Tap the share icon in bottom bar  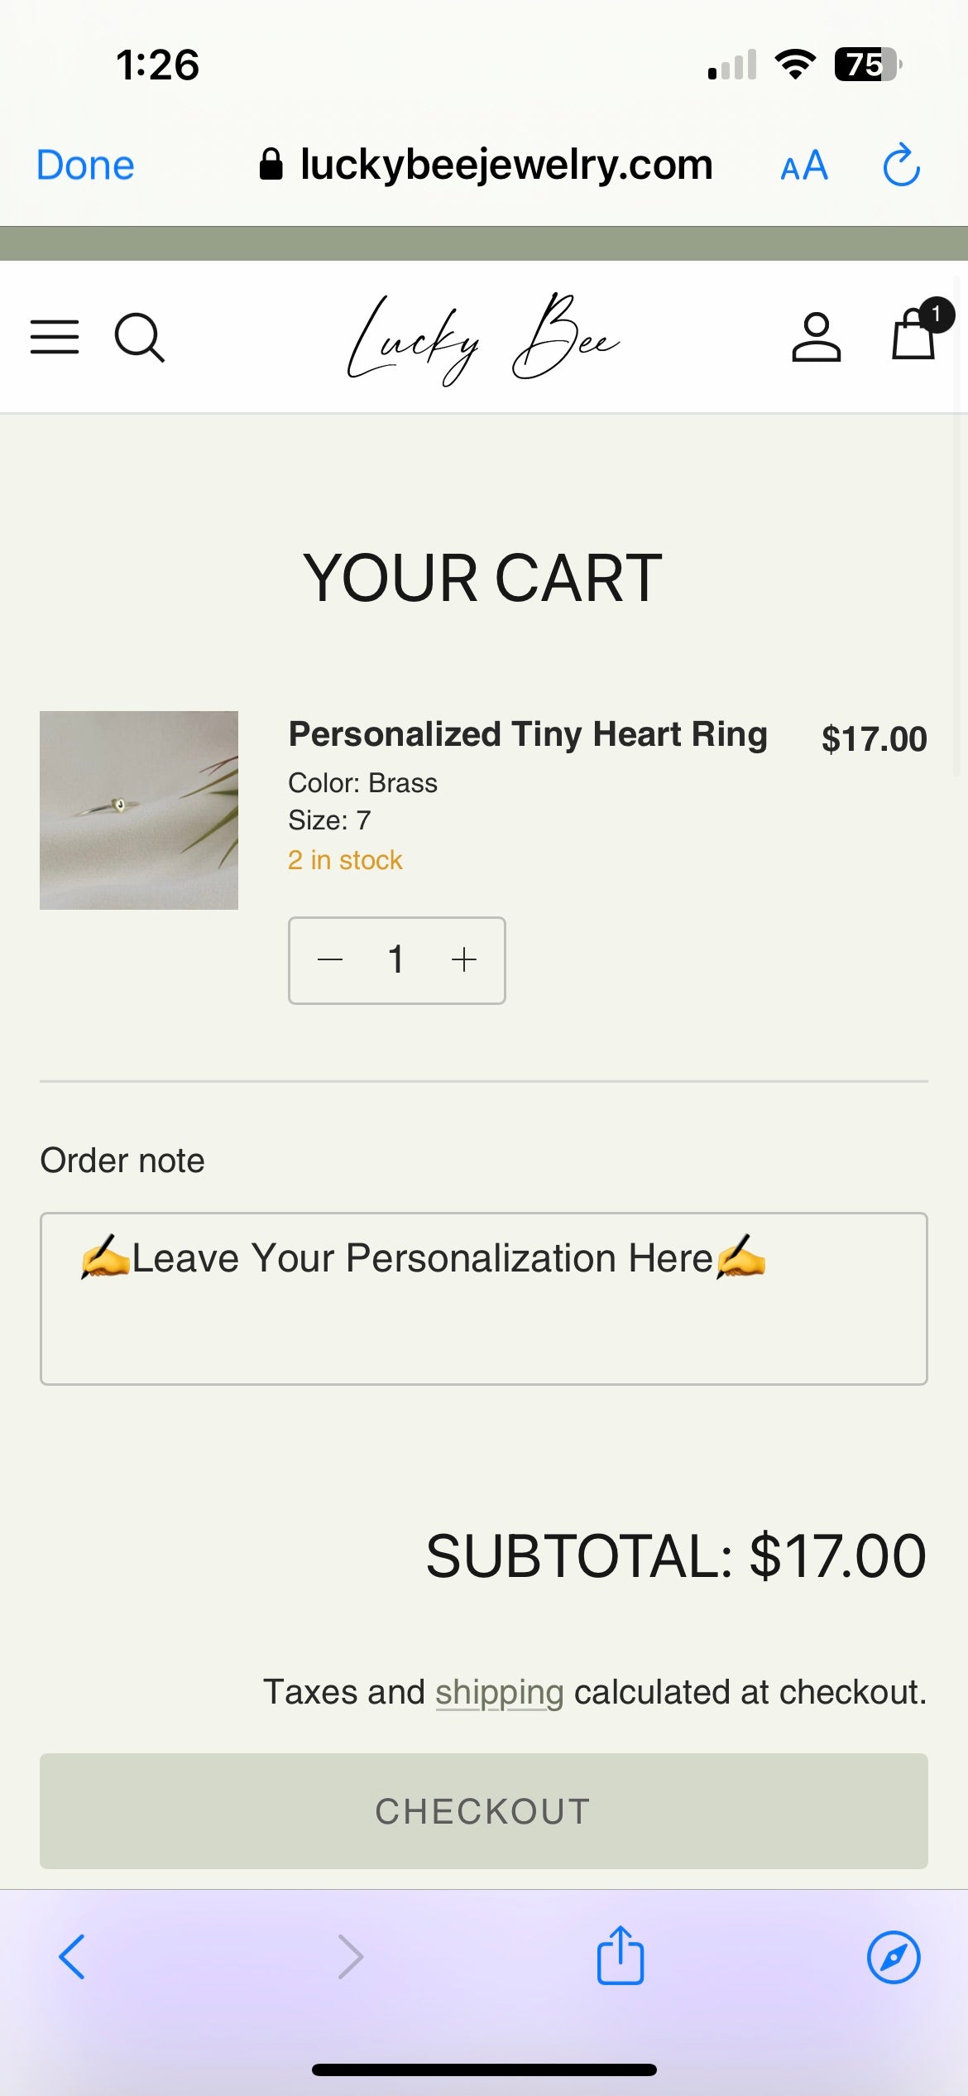621,1956
